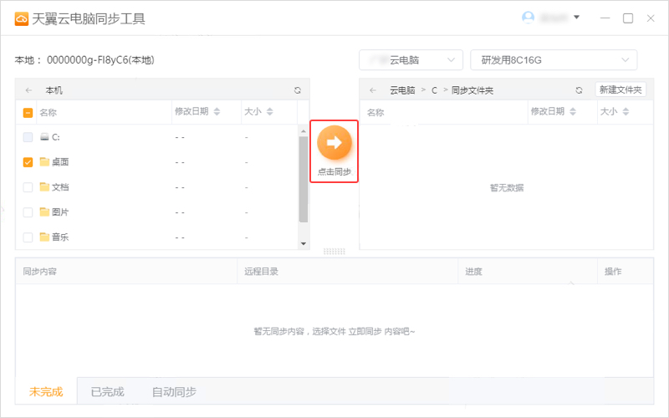Check the C: drive checkbox
The height and width of the screenshot is (418, 669).
pos(28,137)
